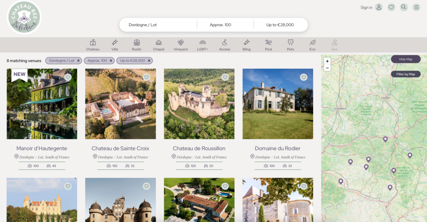Select the Pets category filter

pyautogui.click(x=291, y=45)
